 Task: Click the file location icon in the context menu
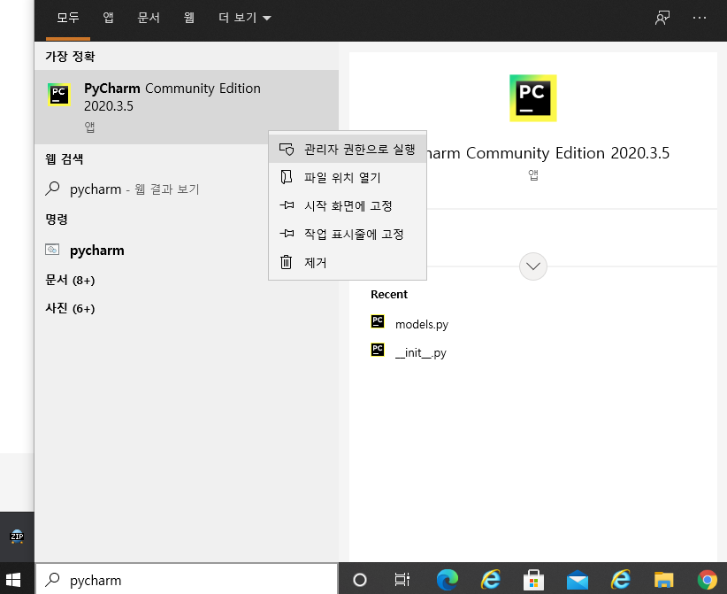(x=287, y=177)
